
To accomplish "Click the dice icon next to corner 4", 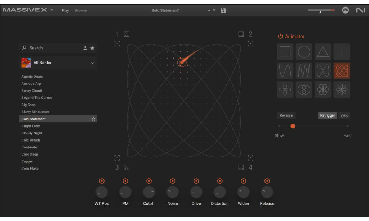I will (x=241, y=167).
